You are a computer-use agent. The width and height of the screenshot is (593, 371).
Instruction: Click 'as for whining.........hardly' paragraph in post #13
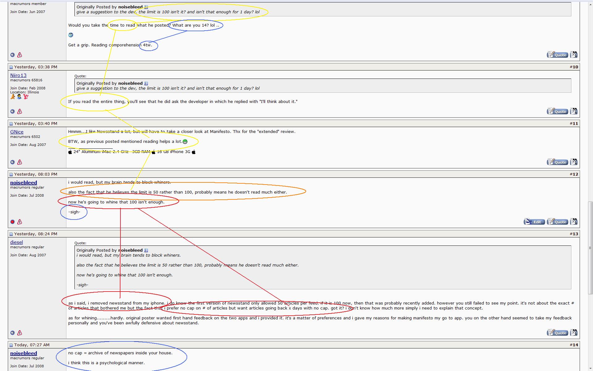320,321
